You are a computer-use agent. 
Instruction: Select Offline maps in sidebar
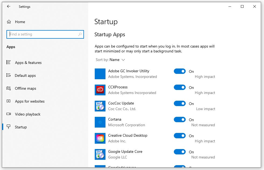coord(25,88)
